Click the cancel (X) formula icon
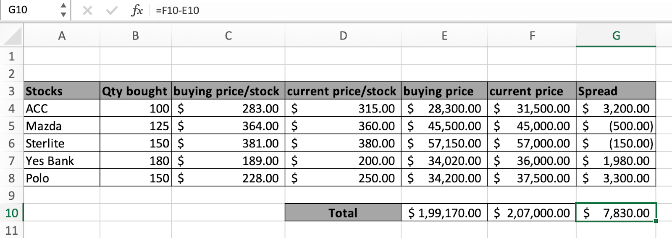Screen dimensions: 672x238 click(x=87, y=10)
